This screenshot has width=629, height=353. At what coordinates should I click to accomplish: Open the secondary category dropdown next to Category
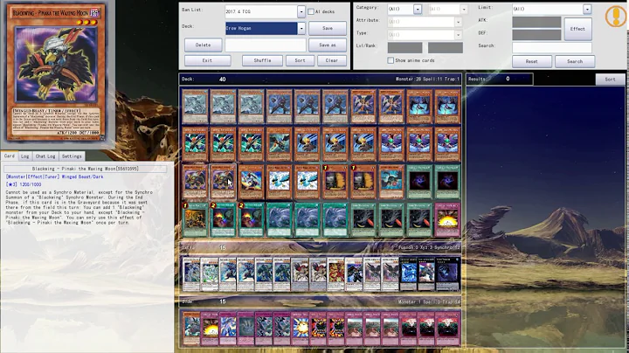464,9
